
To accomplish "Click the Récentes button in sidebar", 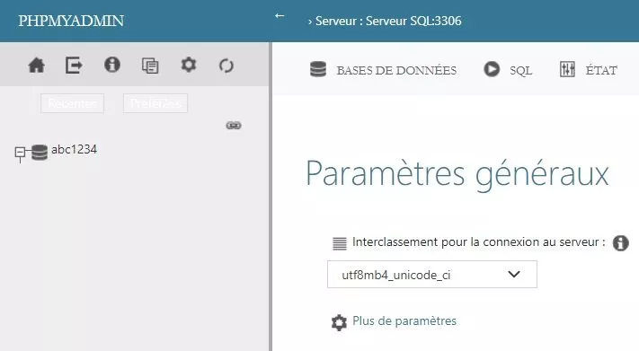I will (72, 103).
